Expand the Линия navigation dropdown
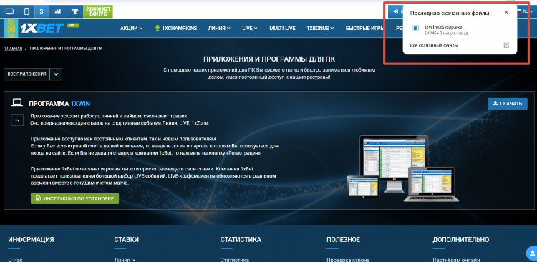Image resolution: width=537 pixels, height=262 pixels. [x=219, y=29]
